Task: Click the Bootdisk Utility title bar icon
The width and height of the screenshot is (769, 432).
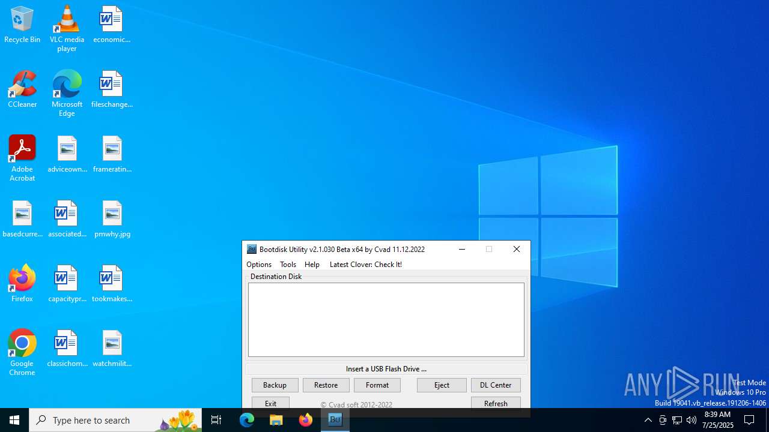Action: (x=252, y=249)
